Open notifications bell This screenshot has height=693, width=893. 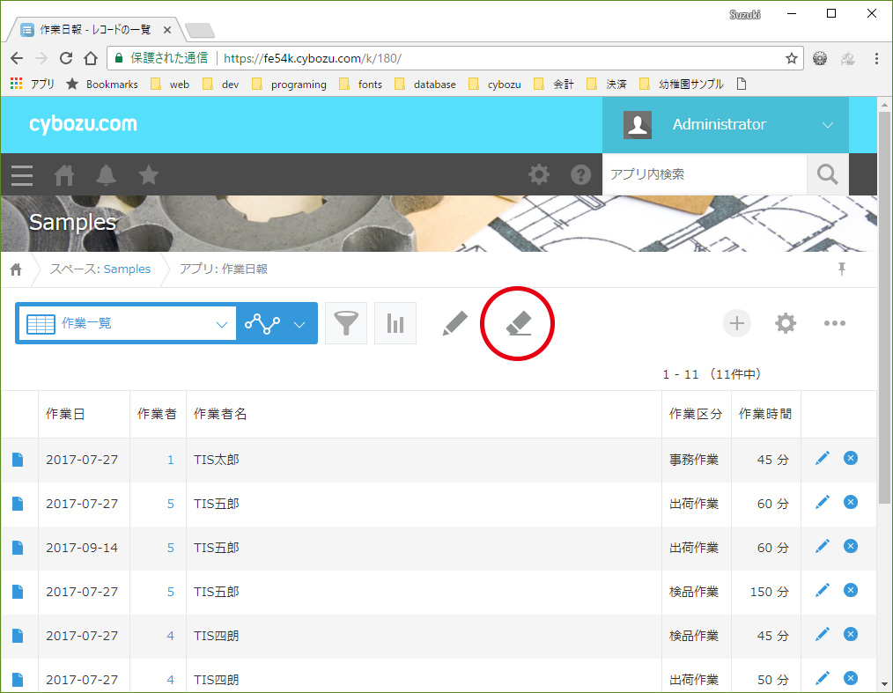[x=106, y=175]
